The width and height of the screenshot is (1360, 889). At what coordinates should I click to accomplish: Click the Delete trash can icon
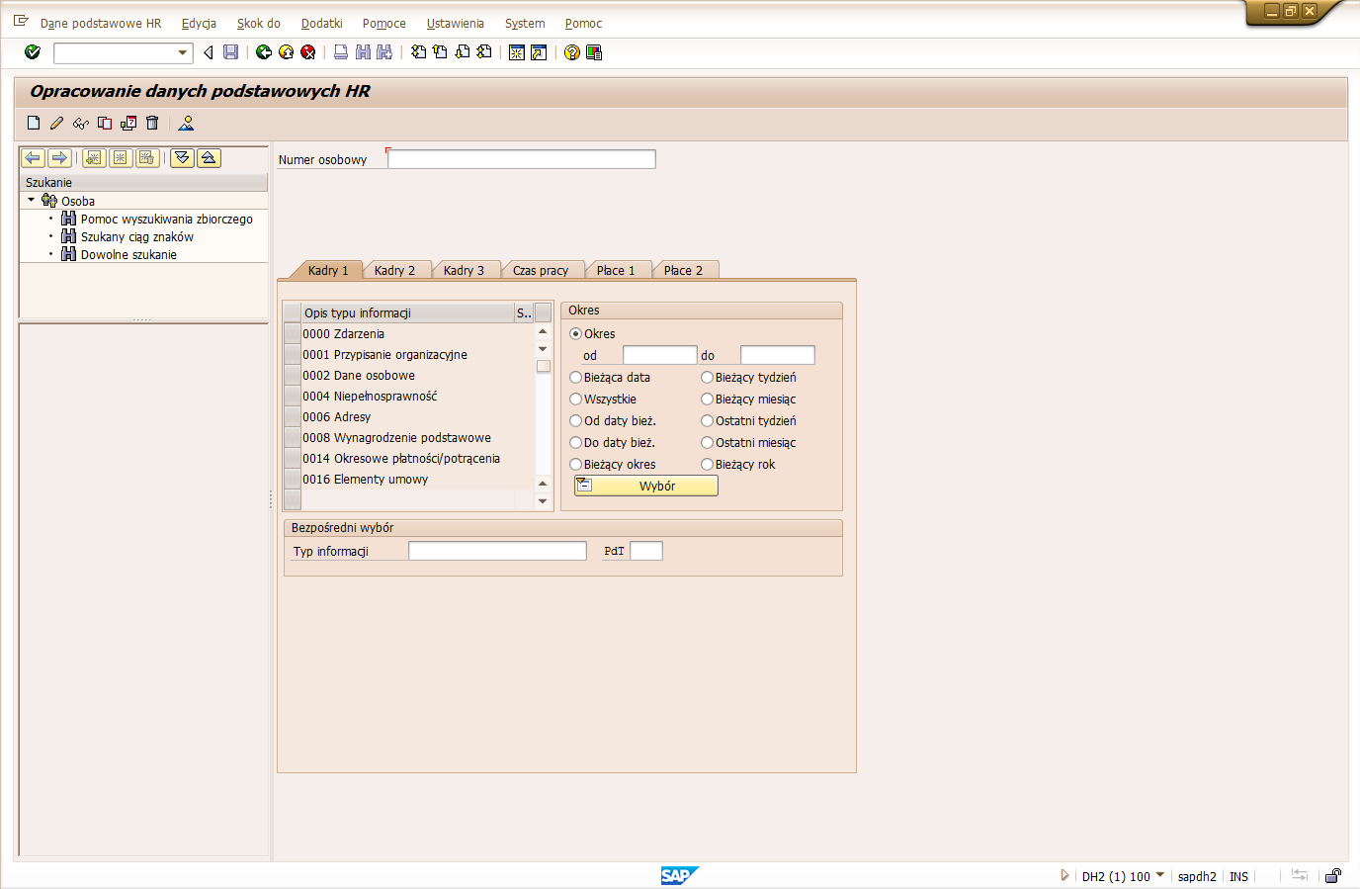coord(152,124)
